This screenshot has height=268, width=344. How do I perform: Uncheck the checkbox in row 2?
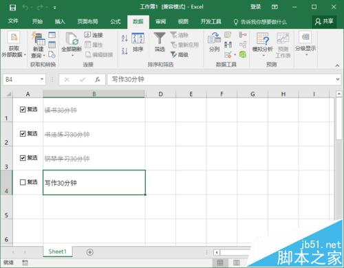click(x=23, y=134)
